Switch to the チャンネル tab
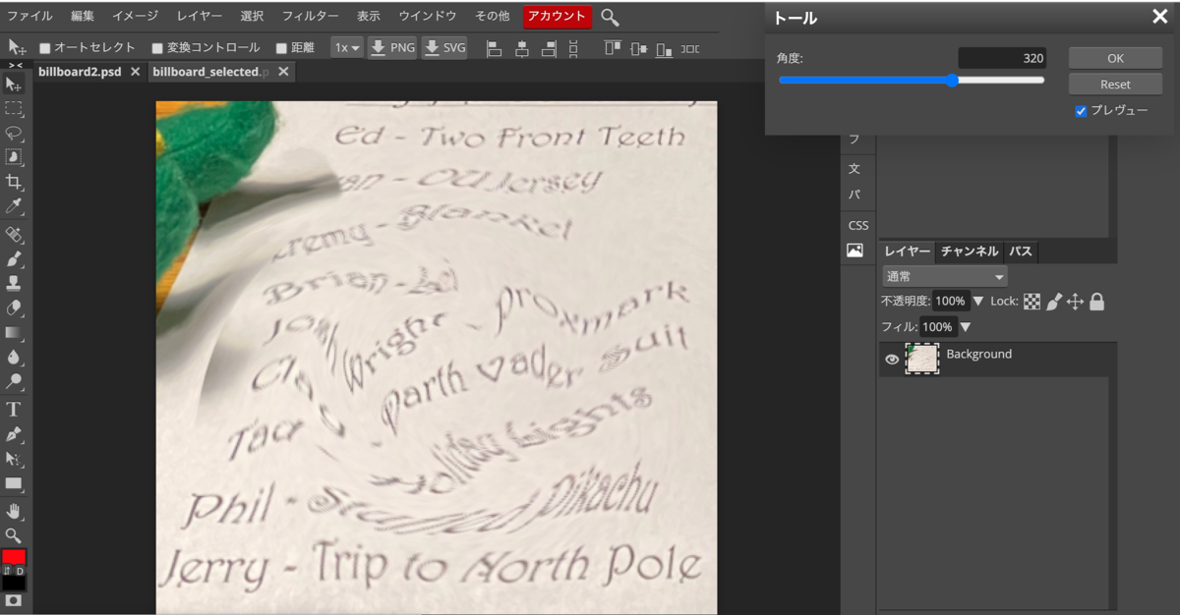The image size is (1180, 615). [x=970, y=252]
